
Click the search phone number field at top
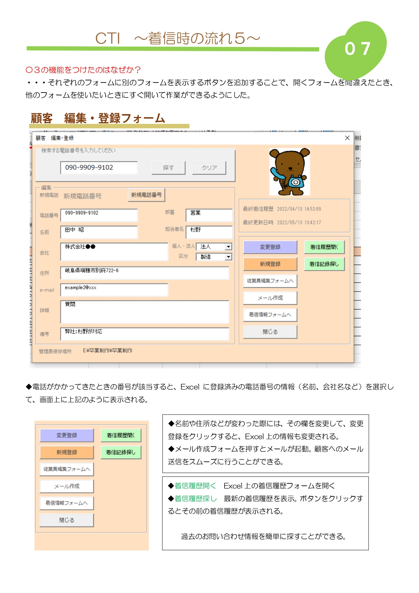tap(99, 168)
